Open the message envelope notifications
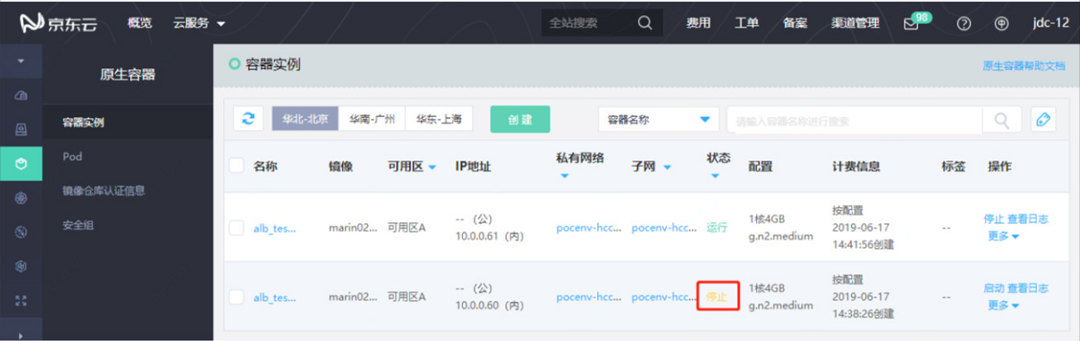The width and height of the screenshot is (1080, 341). tap(911, 23)
